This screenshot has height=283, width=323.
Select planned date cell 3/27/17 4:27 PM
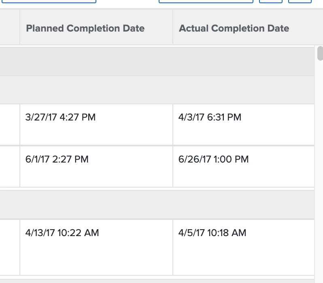[x=60, y=118]
